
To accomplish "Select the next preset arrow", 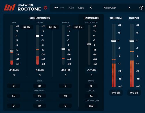I will tap(129, 8).
